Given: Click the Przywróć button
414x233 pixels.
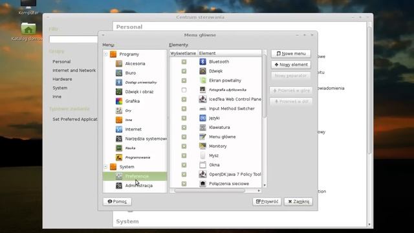Looking at the screenshot, I should point(267,201).
